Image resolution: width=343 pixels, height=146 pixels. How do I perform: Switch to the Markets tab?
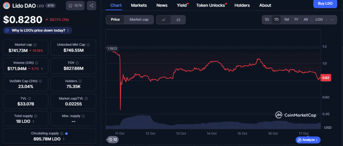click(x=139, y=5)
